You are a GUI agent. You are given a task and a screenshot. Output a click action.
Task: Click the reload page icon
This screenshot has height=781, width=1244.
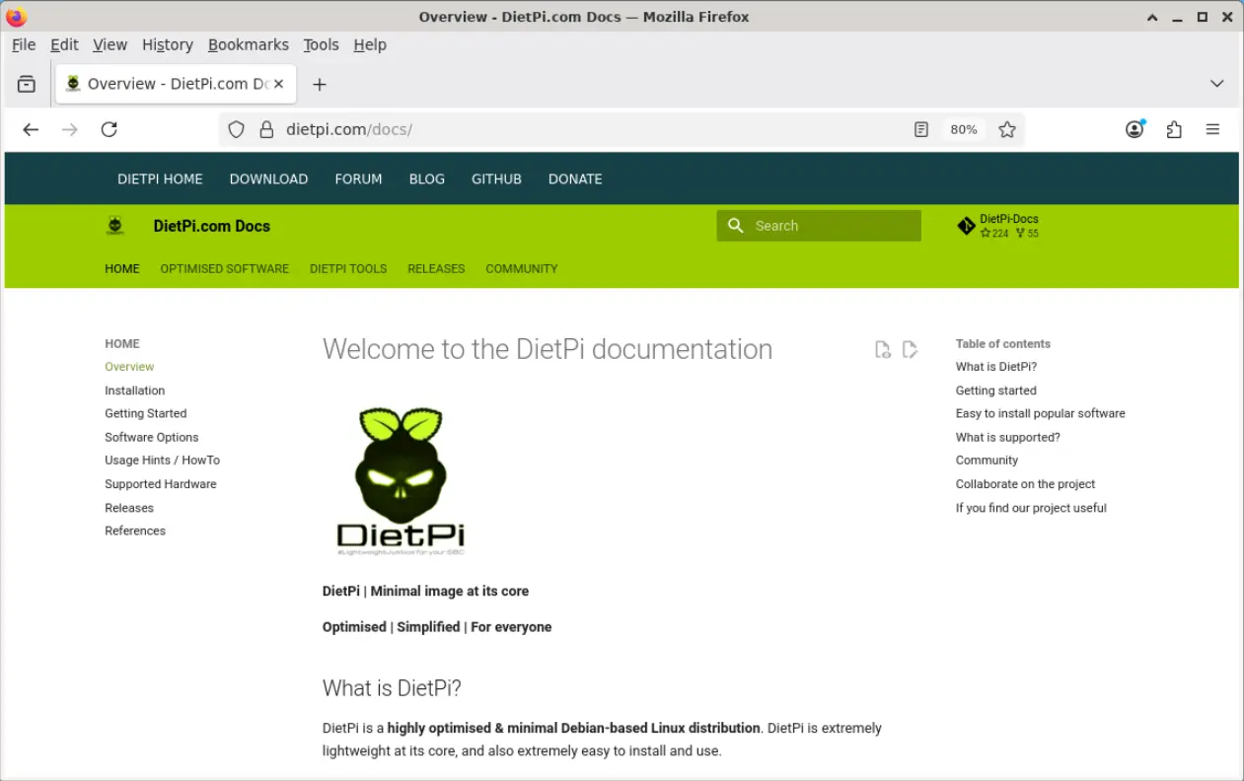click(110, 129)
